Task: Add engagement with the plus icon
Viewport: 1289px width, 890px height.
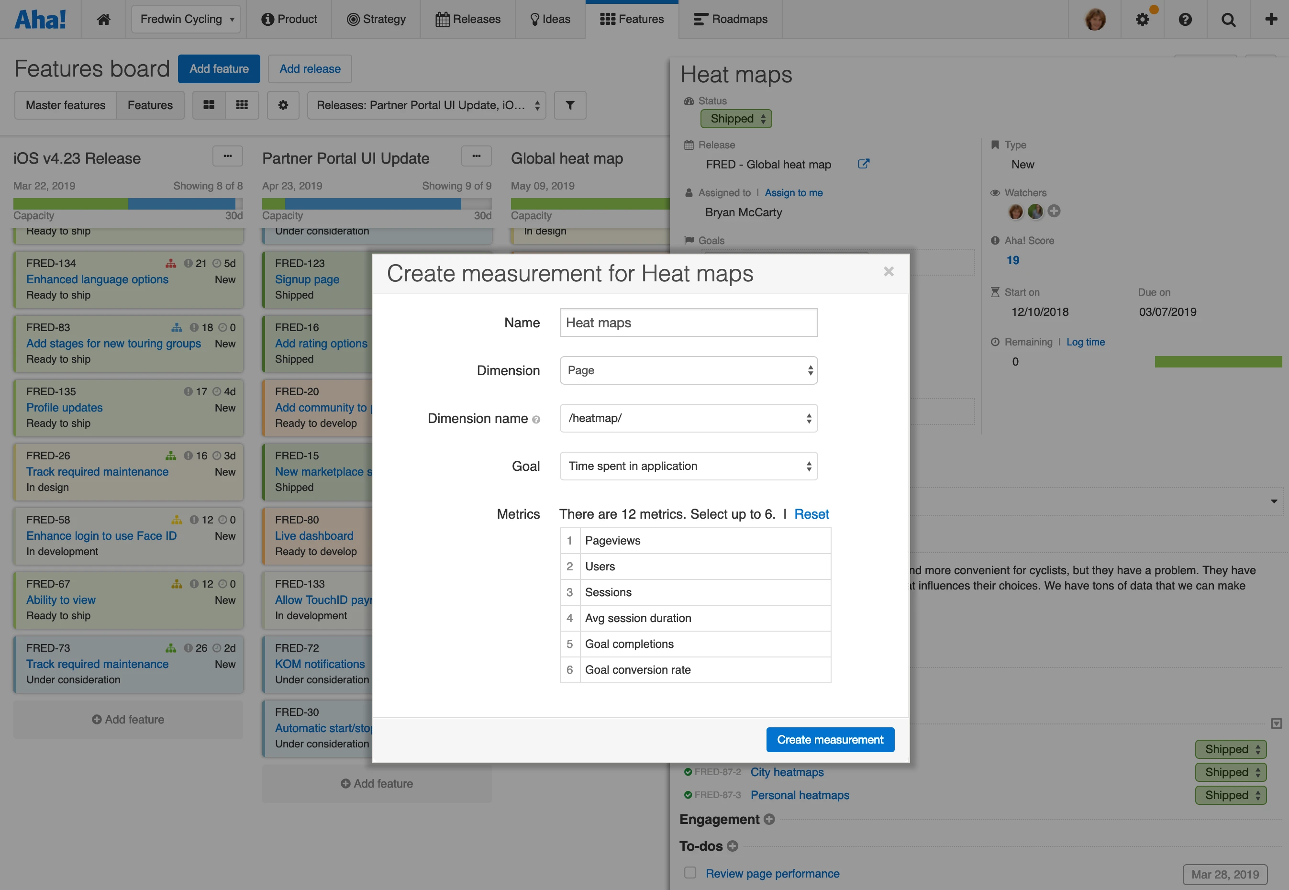Action: click(x=769, y=819)
